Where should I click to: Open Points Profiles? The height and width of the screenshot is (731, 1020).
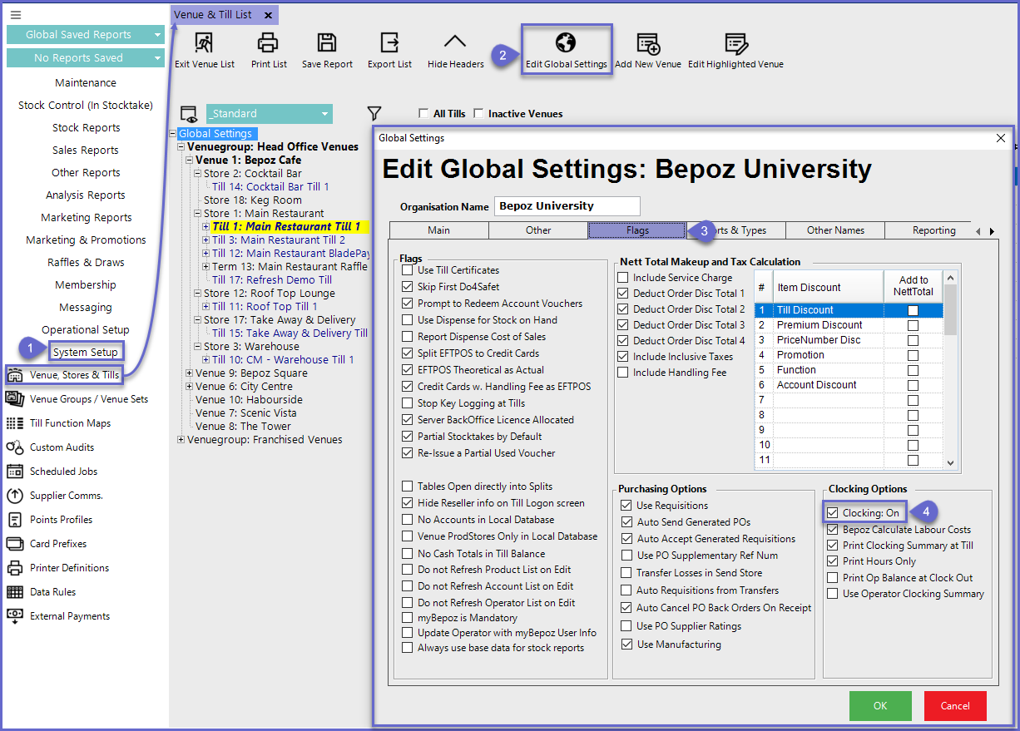pos(50,520)
